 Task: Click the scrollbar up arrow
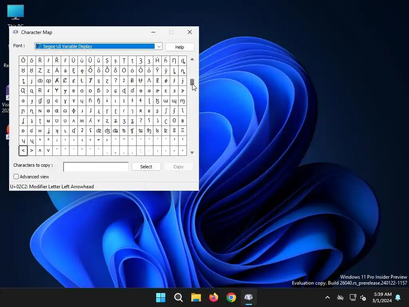(192, 59)
